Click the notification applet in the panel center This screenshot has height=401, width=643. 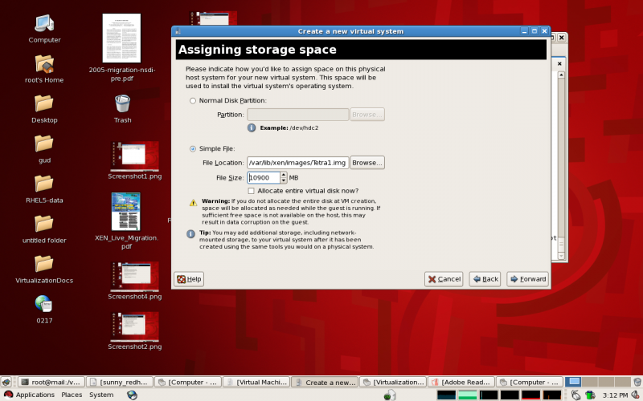390,395
